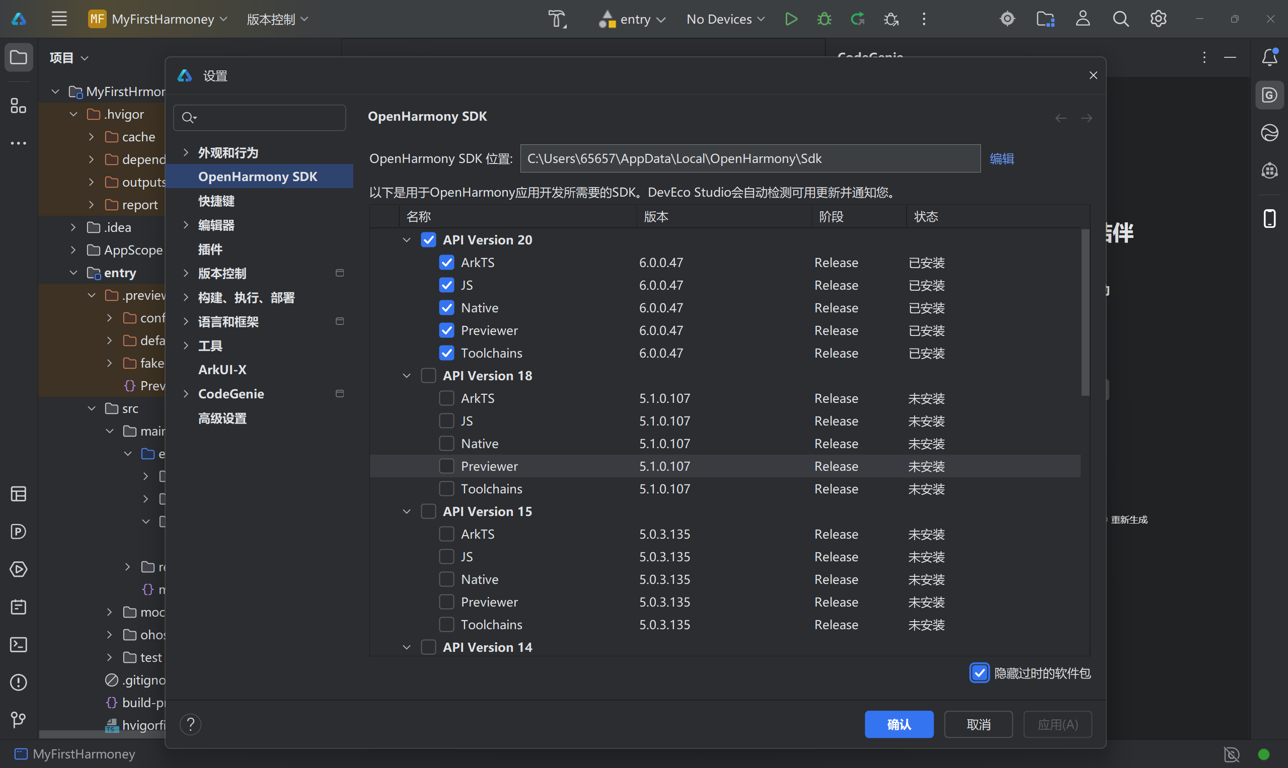The width and height of the screenshot is (1288, 768).
Task: Uncheck the ArkTS 6.0.0.47 checkbox
Action: click(x=446, y=263)
